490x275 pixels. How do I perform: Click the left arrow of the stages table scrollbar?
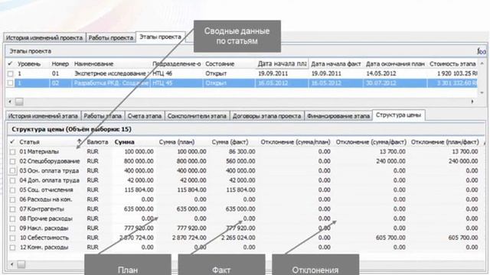pyautogui.click(x=10, y=102)
